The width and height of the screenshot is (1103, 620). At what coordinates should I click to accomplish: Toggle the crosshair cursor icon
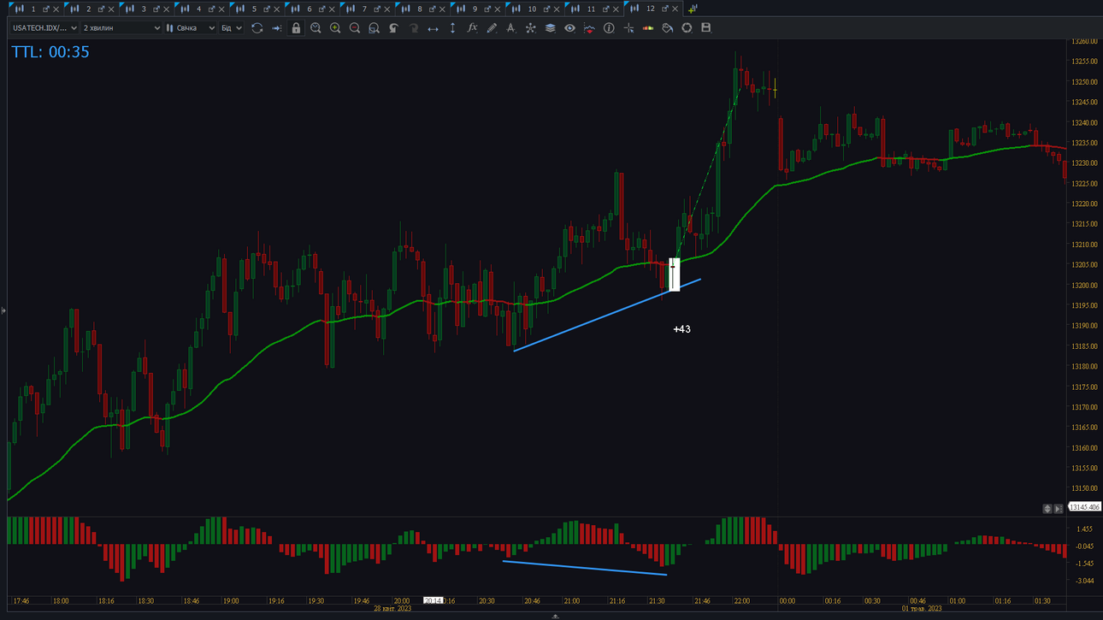[x=628, y=28]
